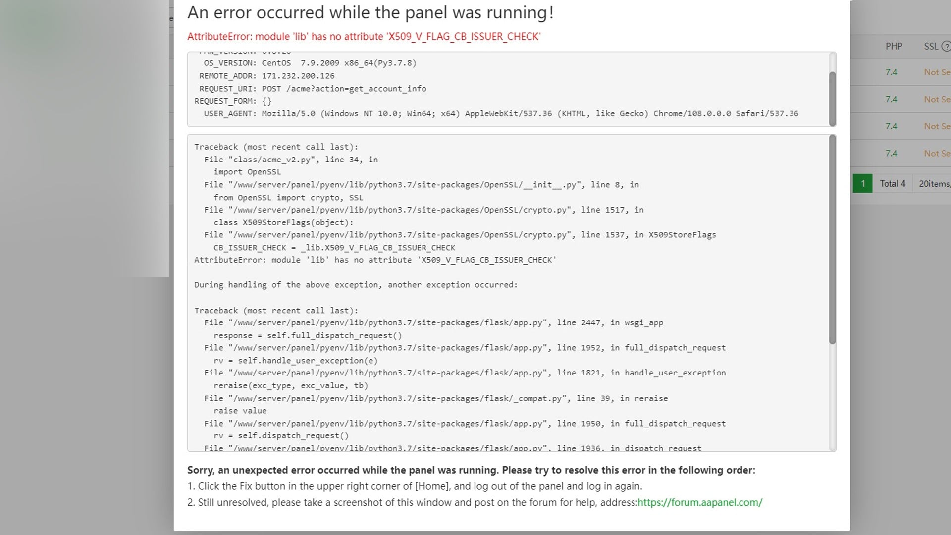Click SSL 'Not Set' in the third row
Screen dimensions: 951x535
click(937, 126)
